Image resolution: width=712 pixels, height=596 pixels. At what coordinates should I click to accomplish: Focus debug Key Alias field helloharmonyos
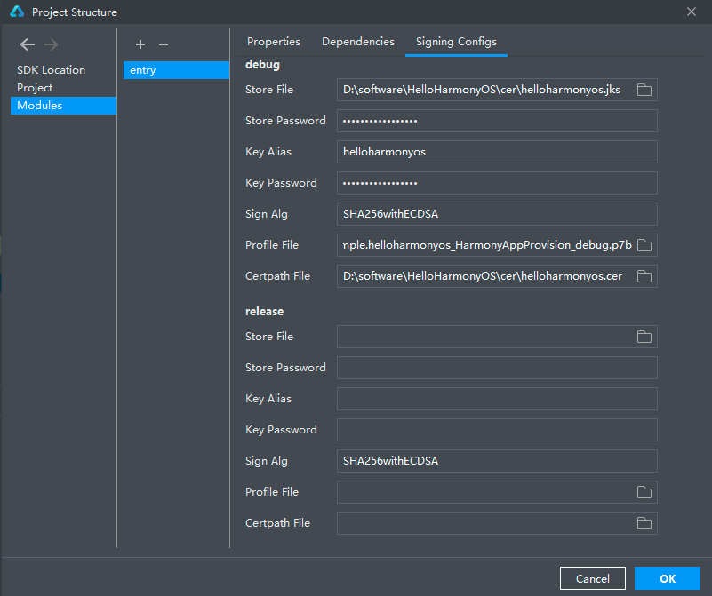pos(497,152)
